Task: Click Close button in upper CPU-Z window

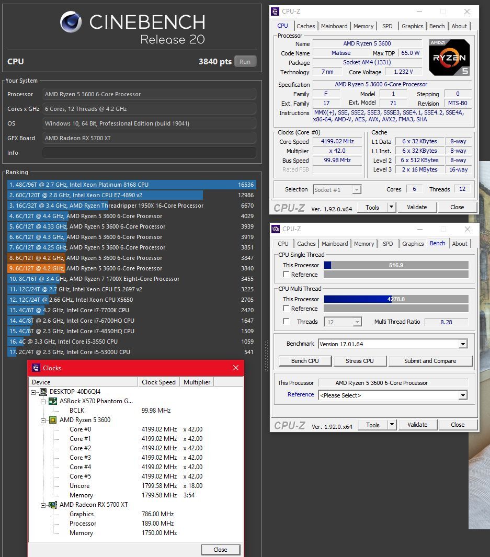Action: pos(457,207)
